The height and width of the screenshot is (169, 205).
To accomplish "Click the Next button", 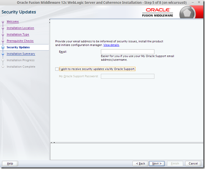I will pyautogui.click(x=157, y=164).
